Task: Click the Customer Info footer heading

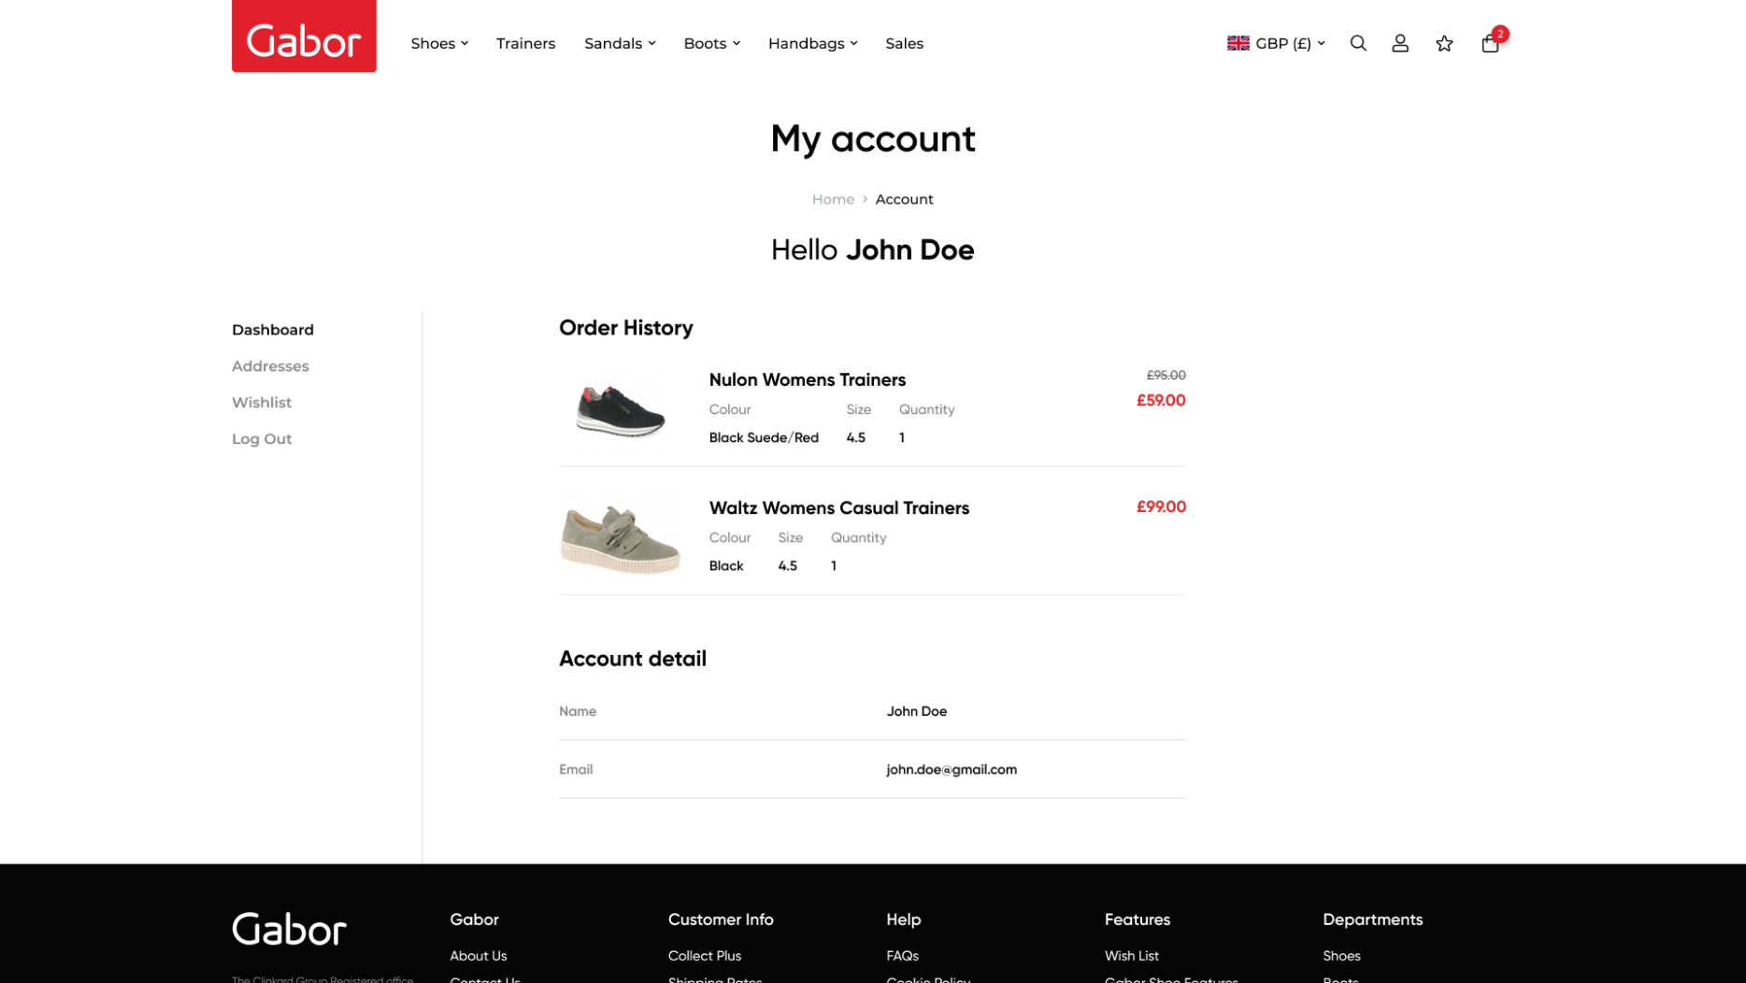Action: [x=720, y=919]
